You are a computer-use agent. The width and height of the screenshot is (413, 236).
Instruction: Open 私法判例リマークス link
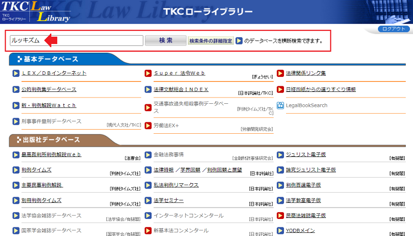pos(176,185)
